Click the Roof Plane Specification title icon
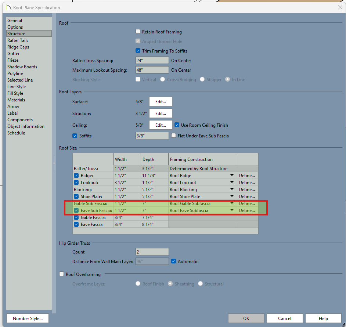Image resolution: width=346 pixels, height=327 pixels. (8, 7)
